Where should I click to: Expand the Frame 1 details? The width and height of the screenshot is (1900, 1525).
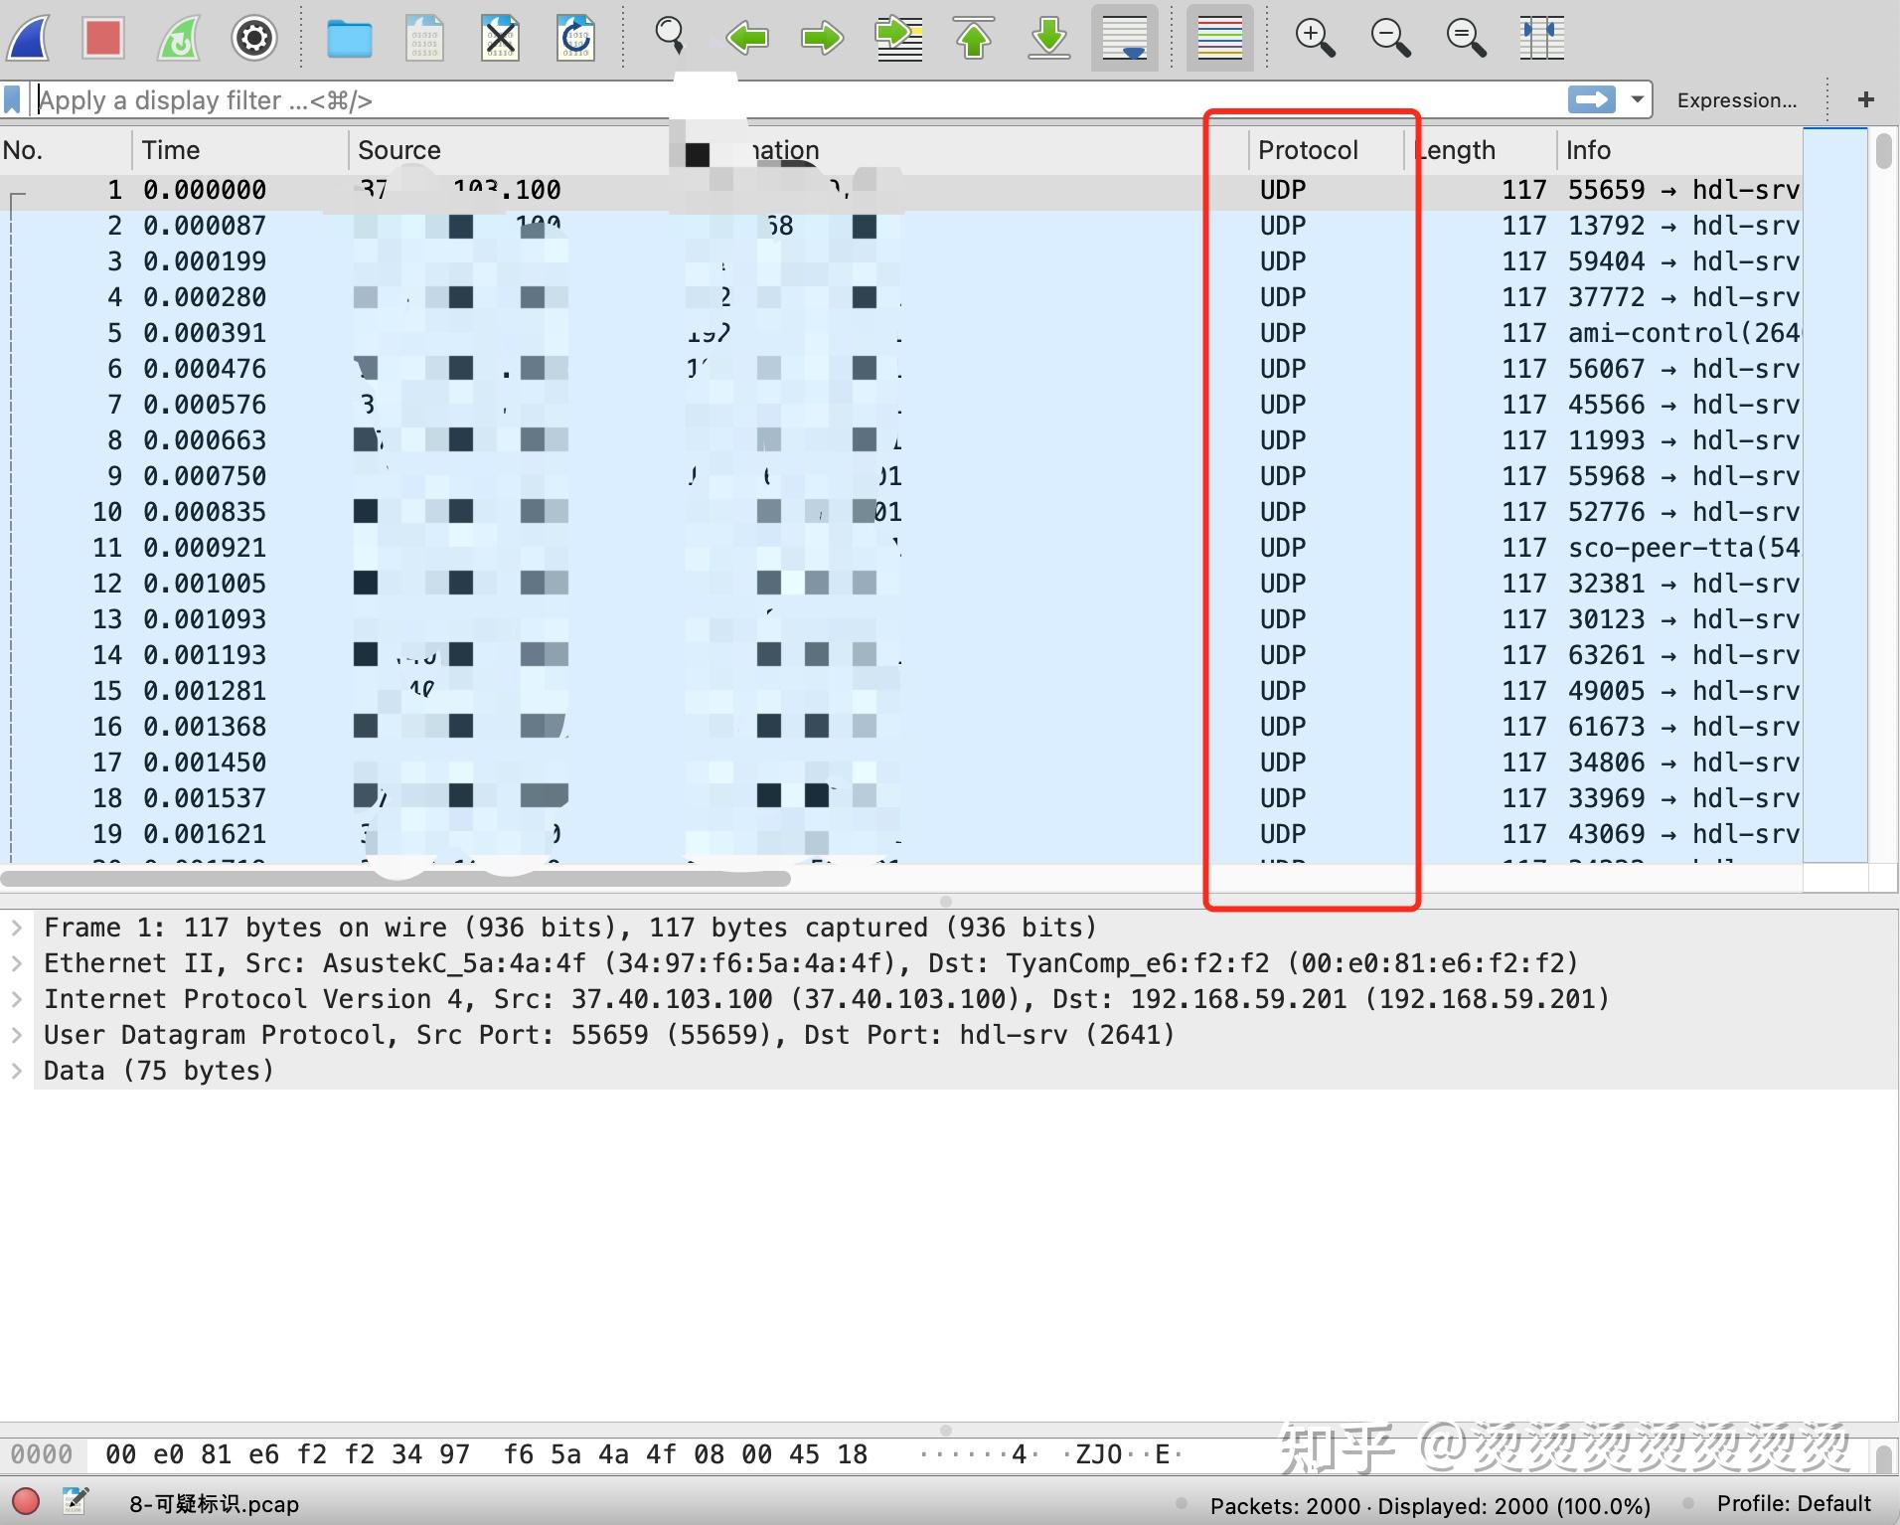[x=17, y=927]
